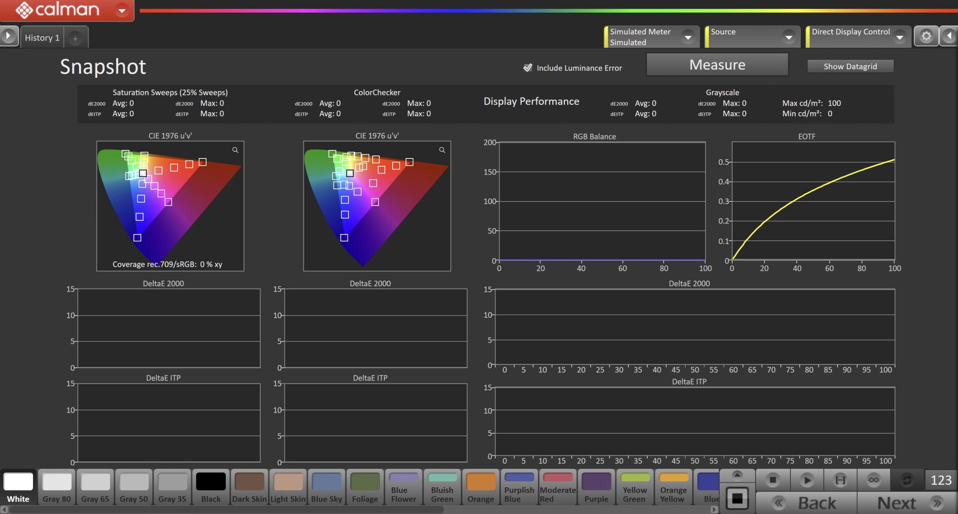Select the History 1 tab
958x514 pixels.
point(42,38)
